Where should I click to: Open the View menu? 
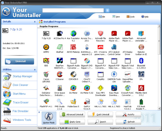116,17
